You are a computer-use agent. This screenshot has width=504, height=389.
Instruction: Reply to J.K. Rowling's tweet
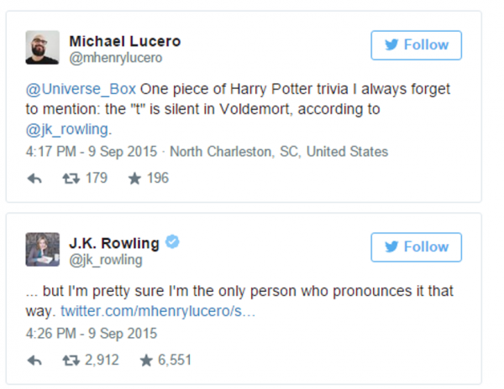(x=34, y=360)
